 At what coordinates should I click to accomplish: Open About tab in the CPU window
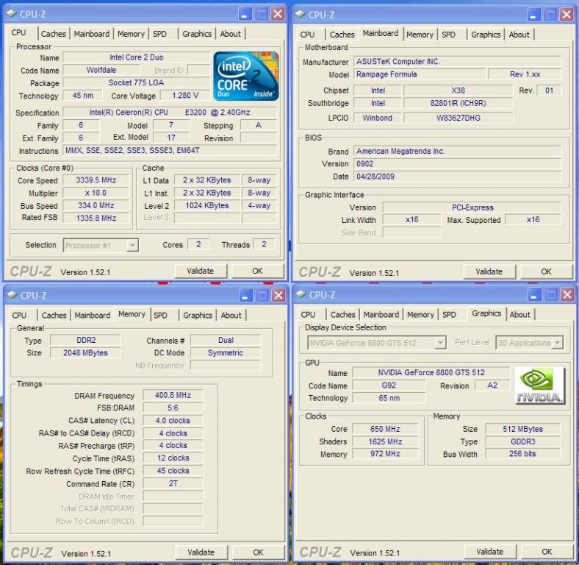click(x=231, y=34)
